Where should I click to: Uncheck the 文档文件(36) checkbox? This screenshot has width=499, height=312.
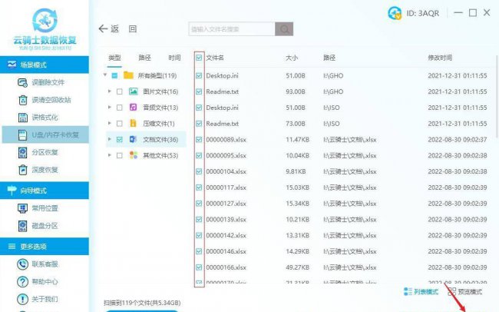click(x=120, y=140)
